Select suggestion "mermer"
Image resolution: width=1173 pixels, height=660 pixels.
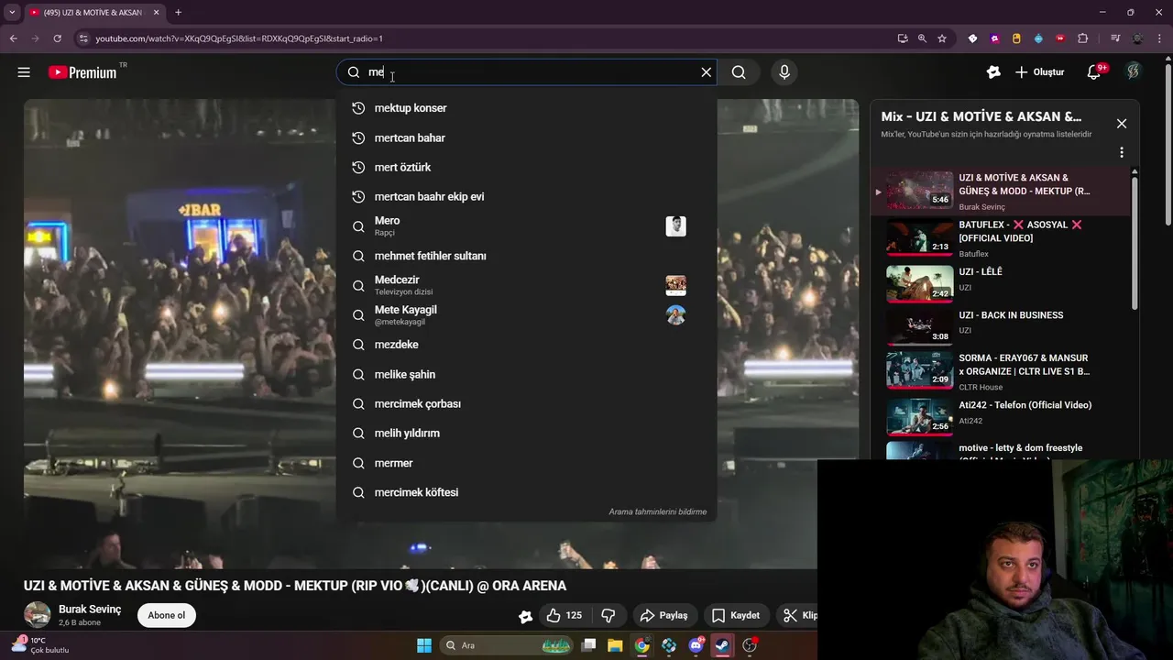point(526,463)
